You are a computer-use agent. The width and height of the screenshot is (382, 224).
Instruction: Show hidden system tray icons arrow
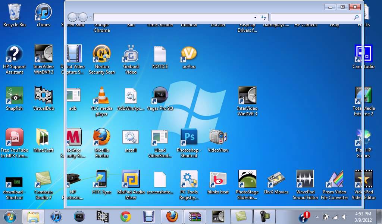[317, 217]
